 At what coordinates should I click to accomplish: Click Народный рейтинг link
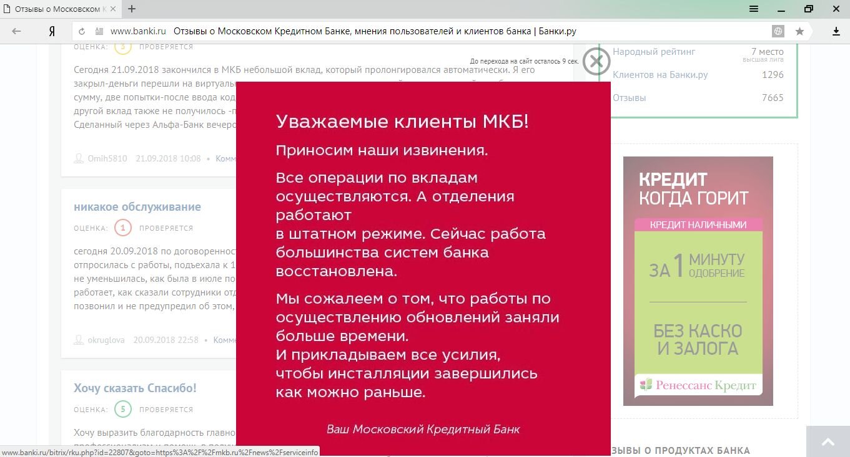[654, 52]
